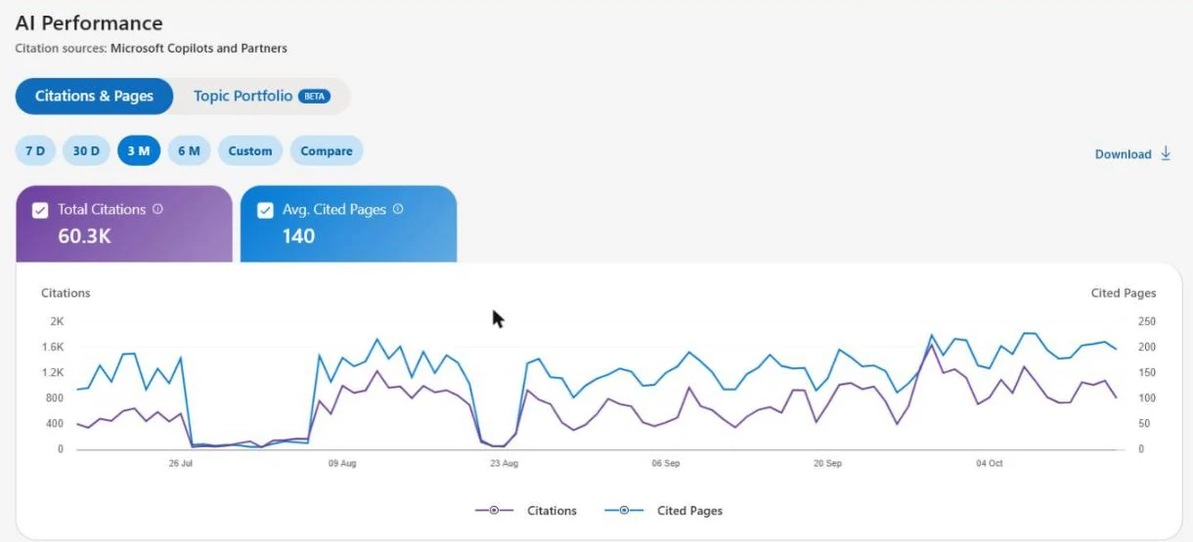The height and width of the screenshot is (542, 1193).
Task: Click the 26 Jul axis date
Action: pyautogui.click(x=180, y=463)
